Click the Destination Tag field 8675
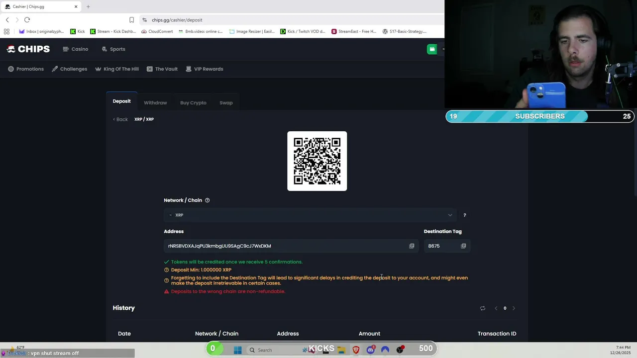The width and height of the screenshot is (637, 358). 447,246
